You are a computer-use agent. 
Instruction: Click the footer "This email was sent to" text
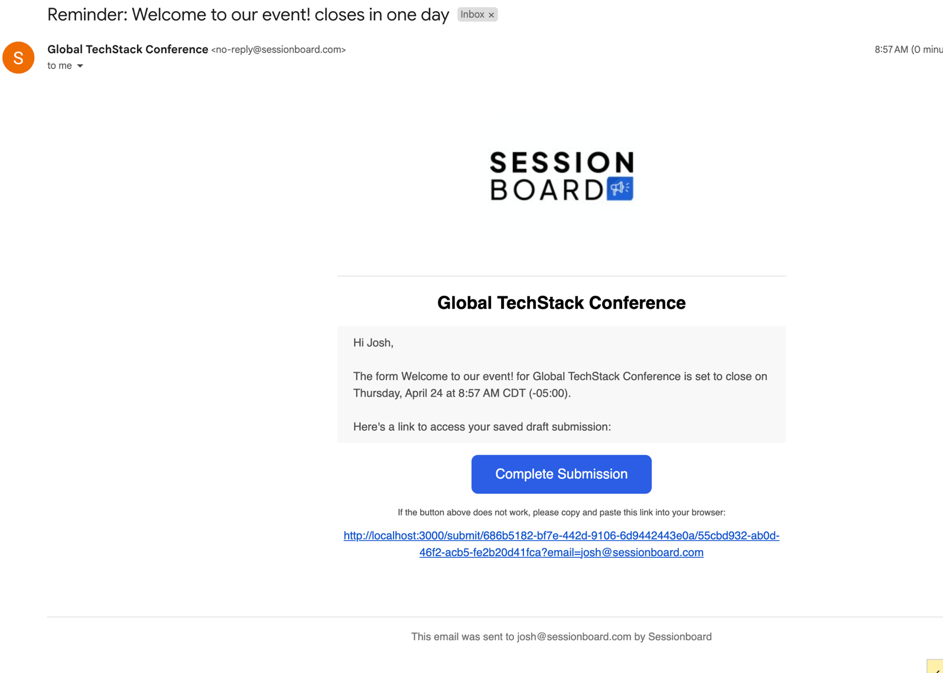click(x=561, y=636)
